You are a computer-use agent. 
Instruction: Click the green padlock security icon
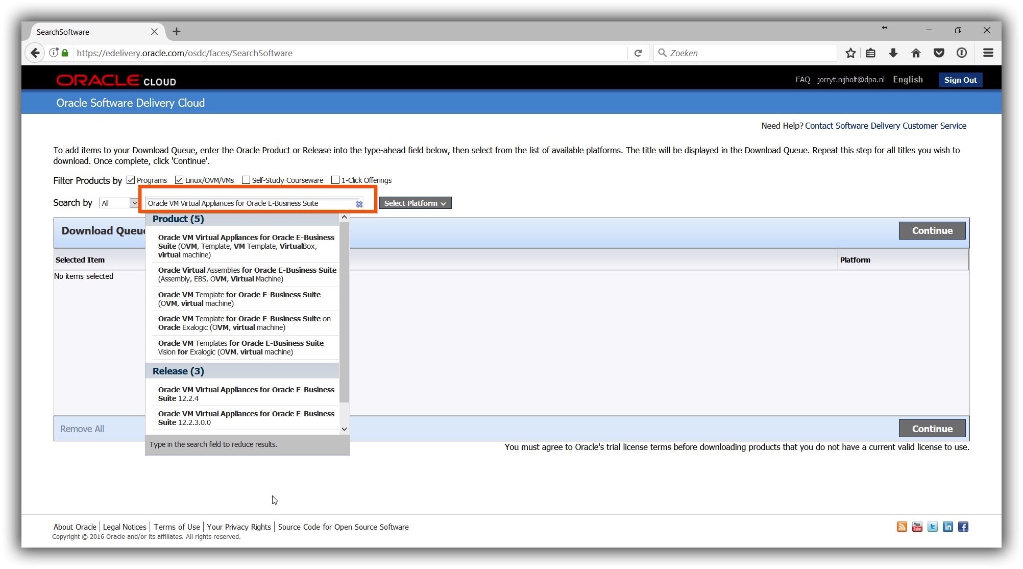click(x=65, y=53)
